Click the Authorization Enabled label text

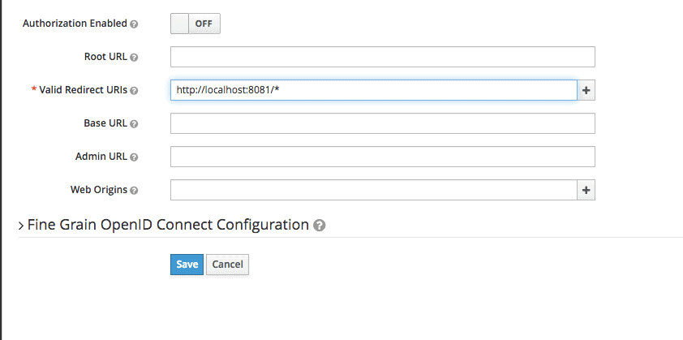click(75, 24)
